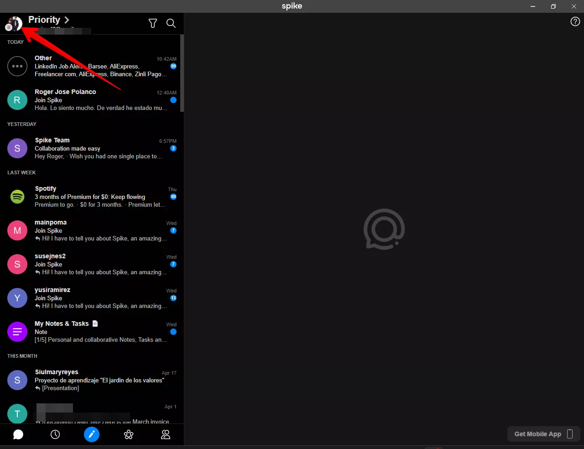Open the yusiramirez sender name

[52, 290]
